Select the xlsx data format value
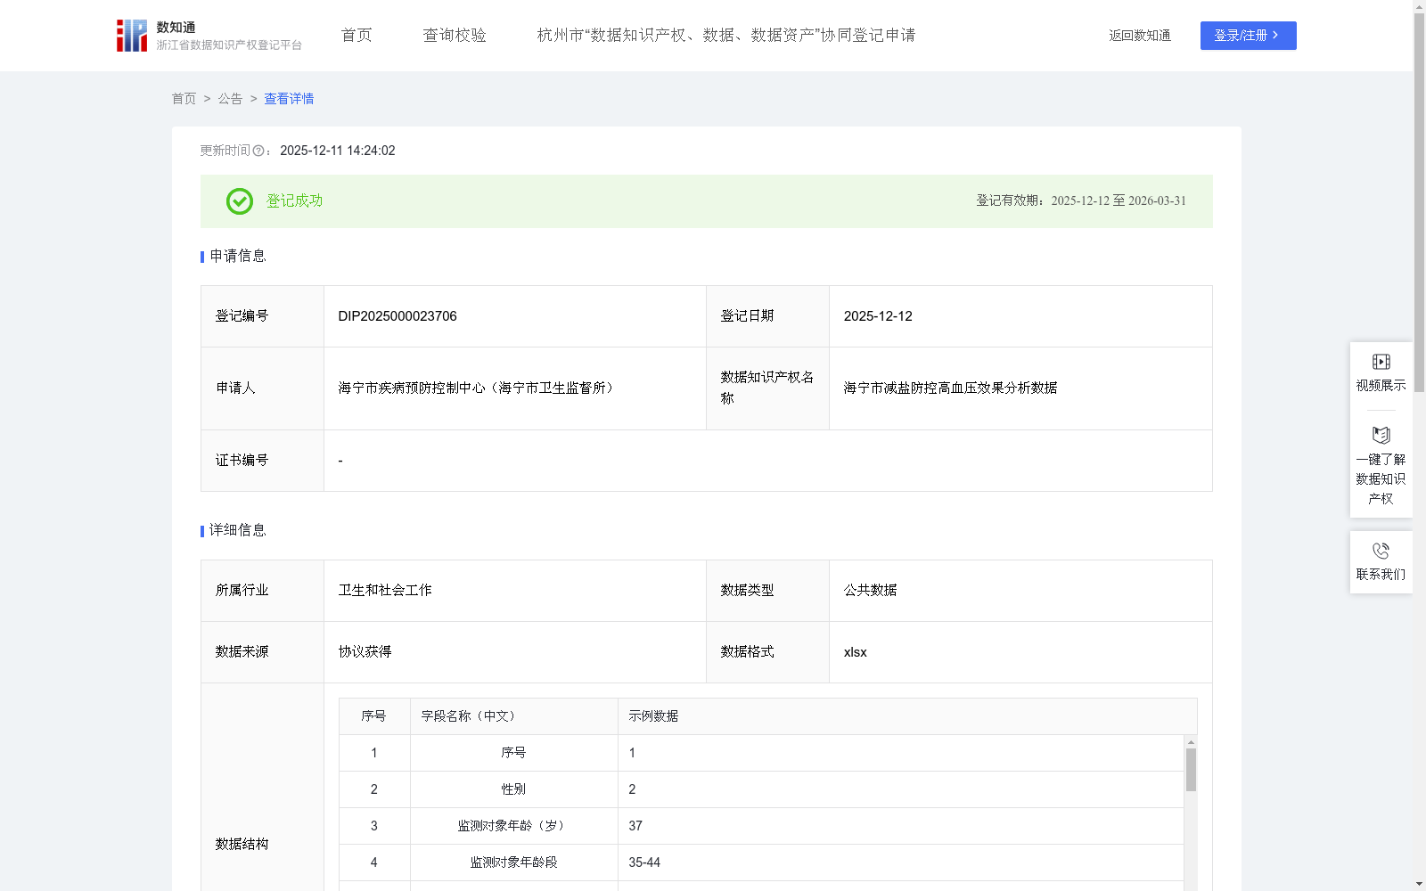Viewport: 1426px width, 891px height. [x=855, y=652]
